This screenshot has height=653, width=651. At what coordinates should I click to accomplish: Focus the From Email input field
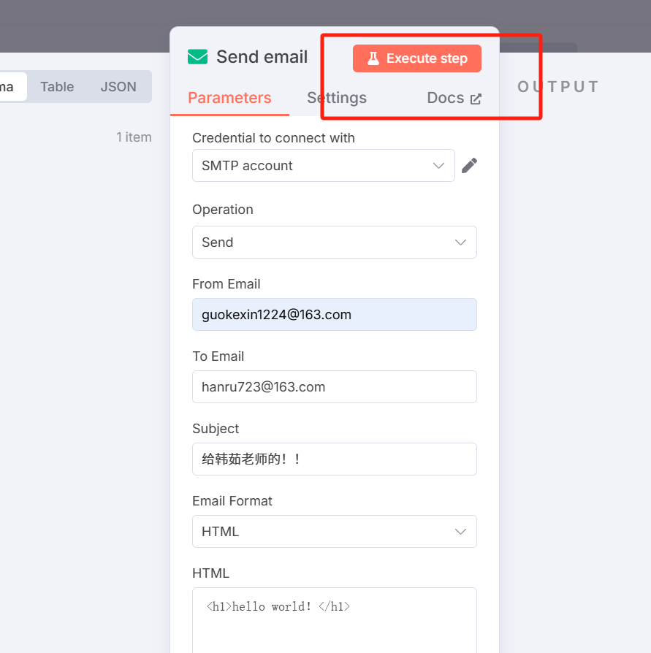click(335, 314)
